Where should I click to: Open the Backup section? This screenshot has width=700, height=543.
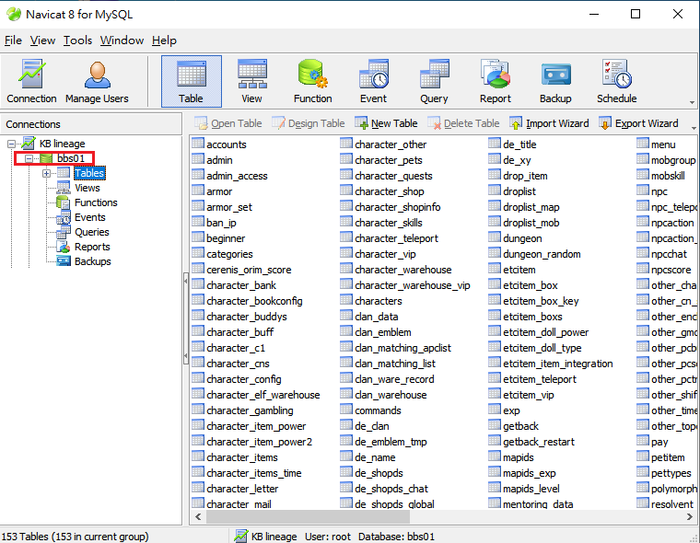pyautogui.click(x=555, y=81)
